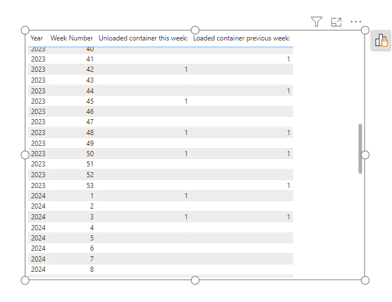Click unloaded value 1 in week 50 row

tap(186, 154)
